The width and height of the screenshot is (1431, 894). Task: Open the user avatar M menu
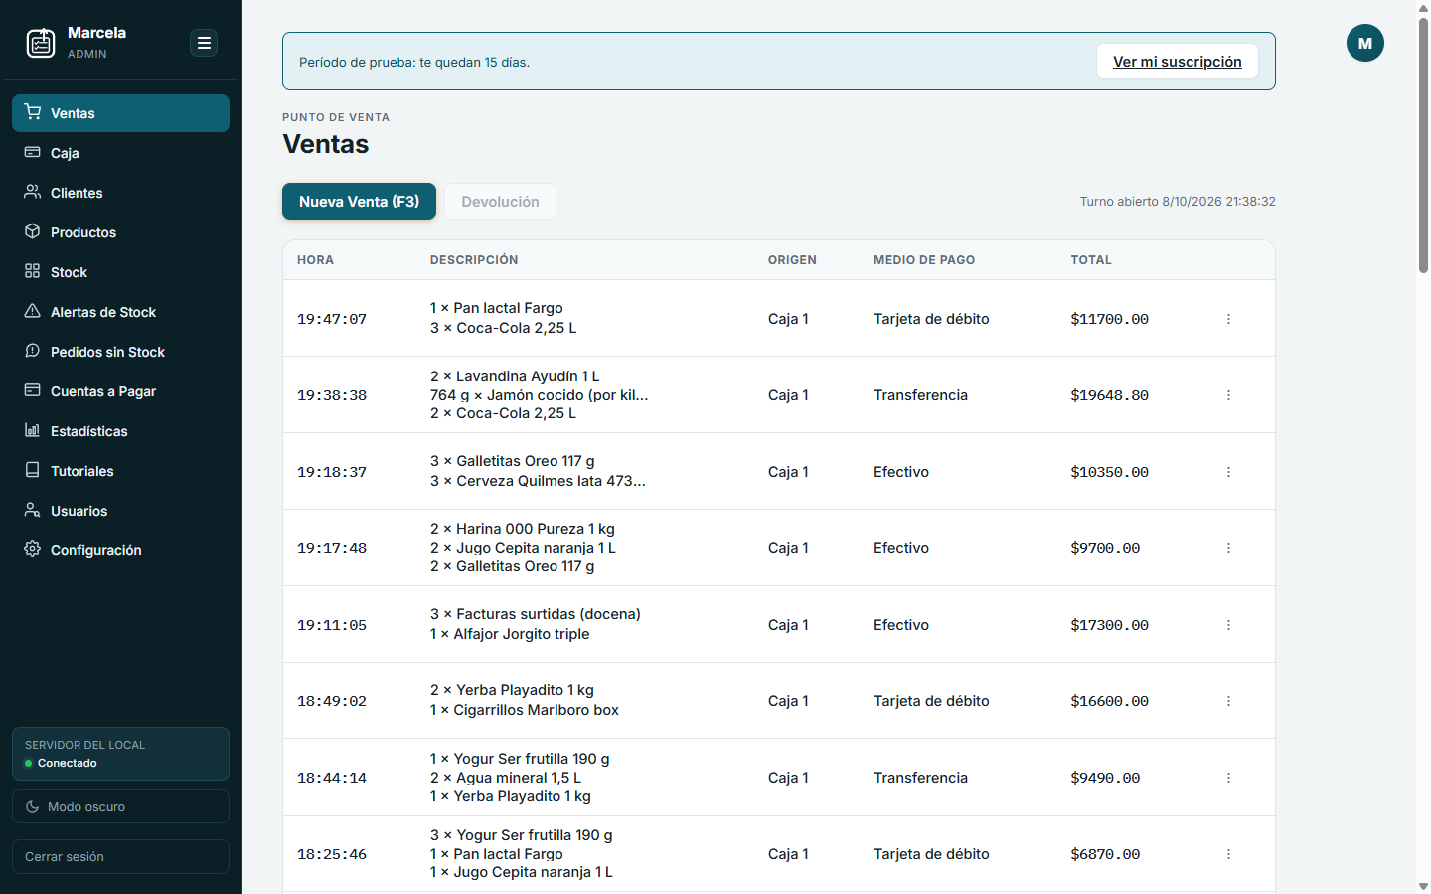(x=1365, y=43)
